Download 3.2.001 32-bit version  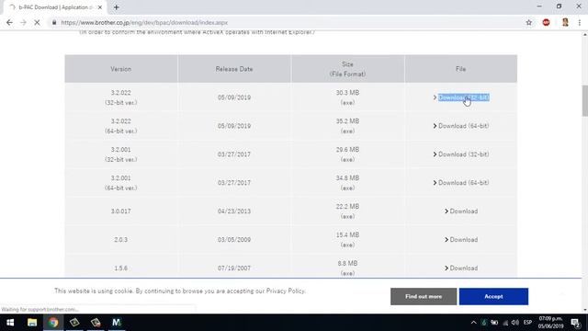pos(463,154)
